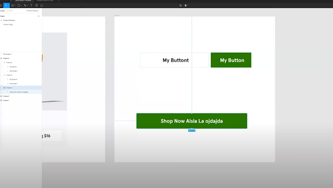Click the Create component diamond icon
The width and height of the screenshot is (333, 188).
[181, 5]
